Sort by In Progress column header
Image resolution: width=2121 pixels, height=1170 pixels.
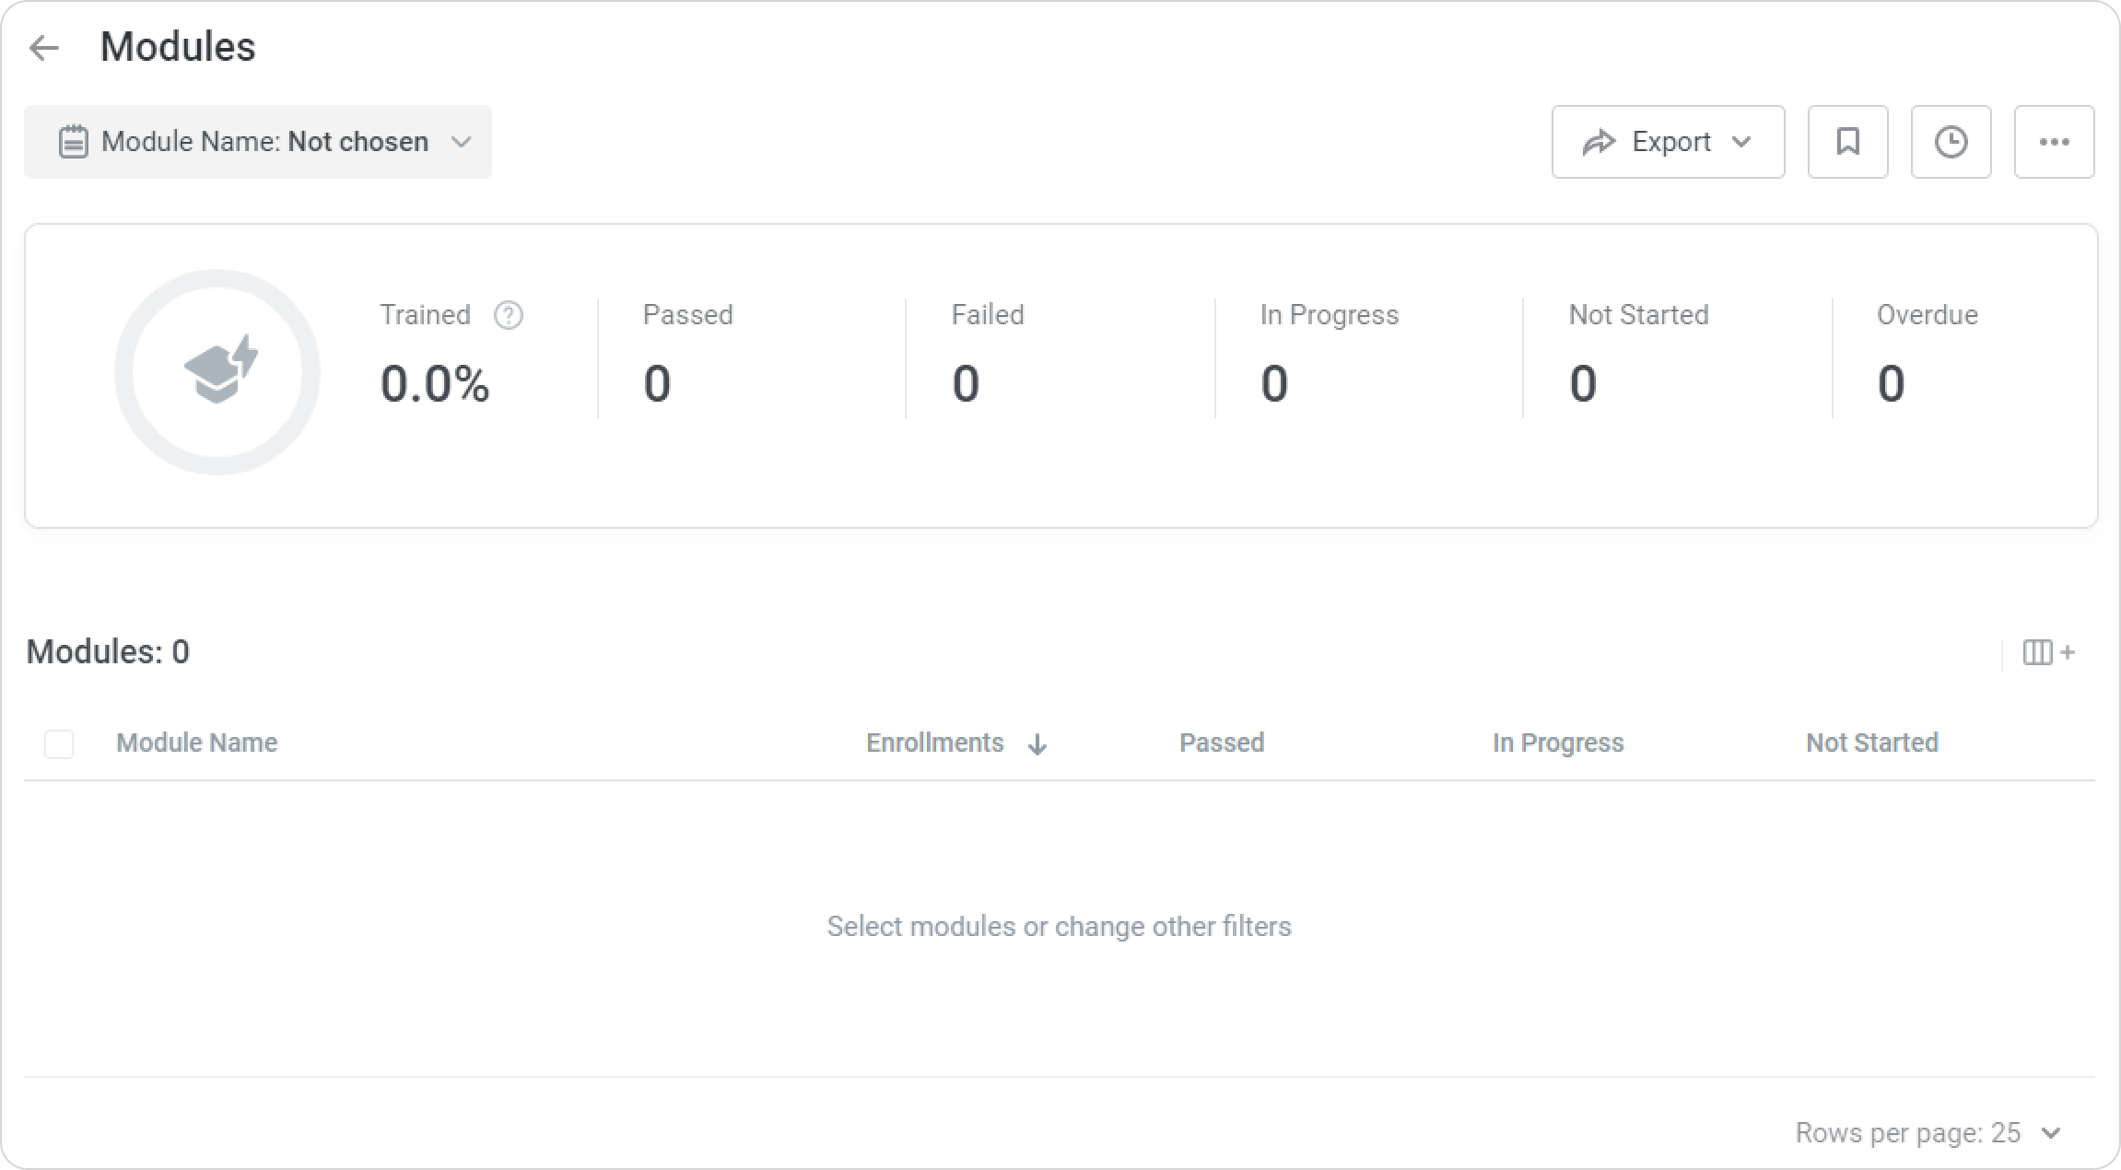click(x=1558, y=743)
